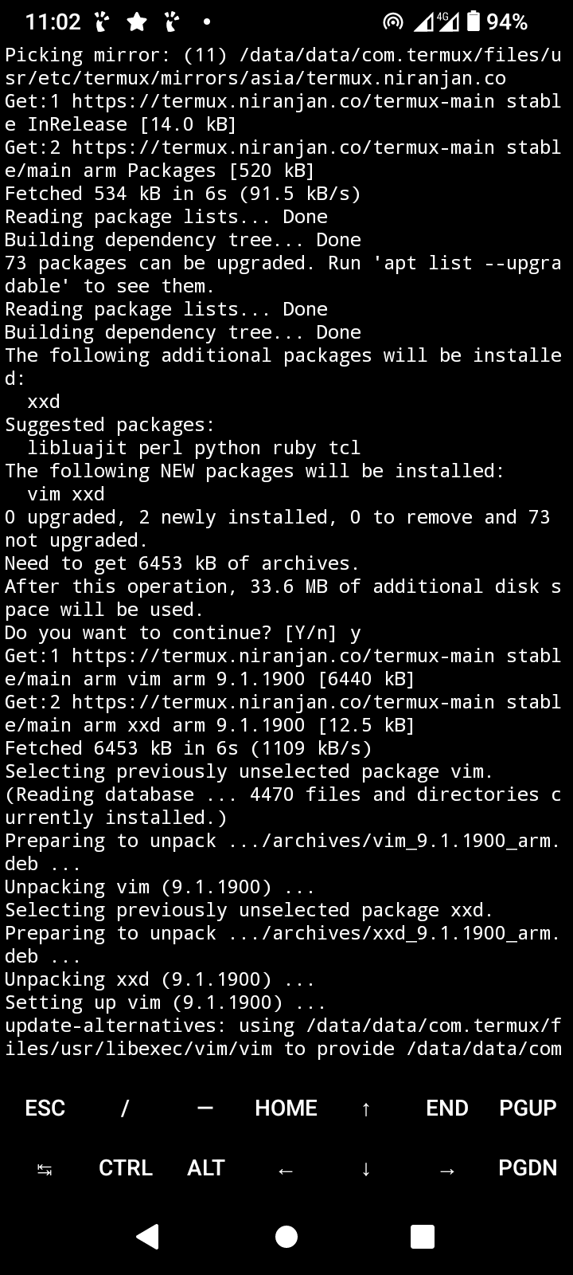The image size is (573, 1275).
Task: Open recent apps with square button
Action: (x=422, y=1236)
